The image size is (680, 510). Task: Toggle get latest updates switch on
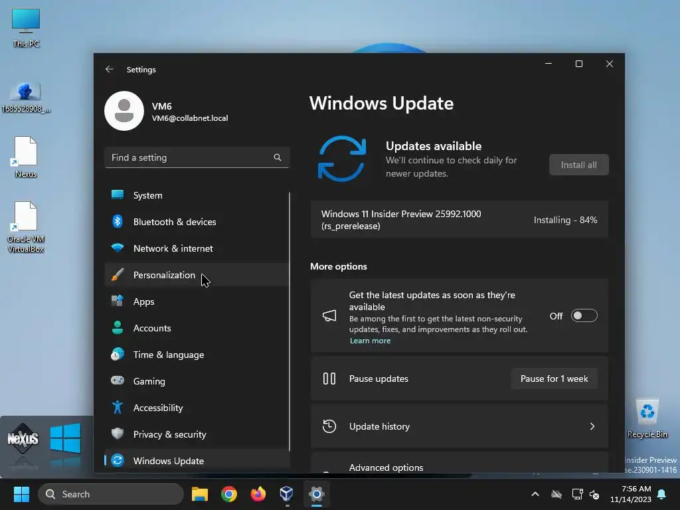pyautogui.click(x=584, y=315)
